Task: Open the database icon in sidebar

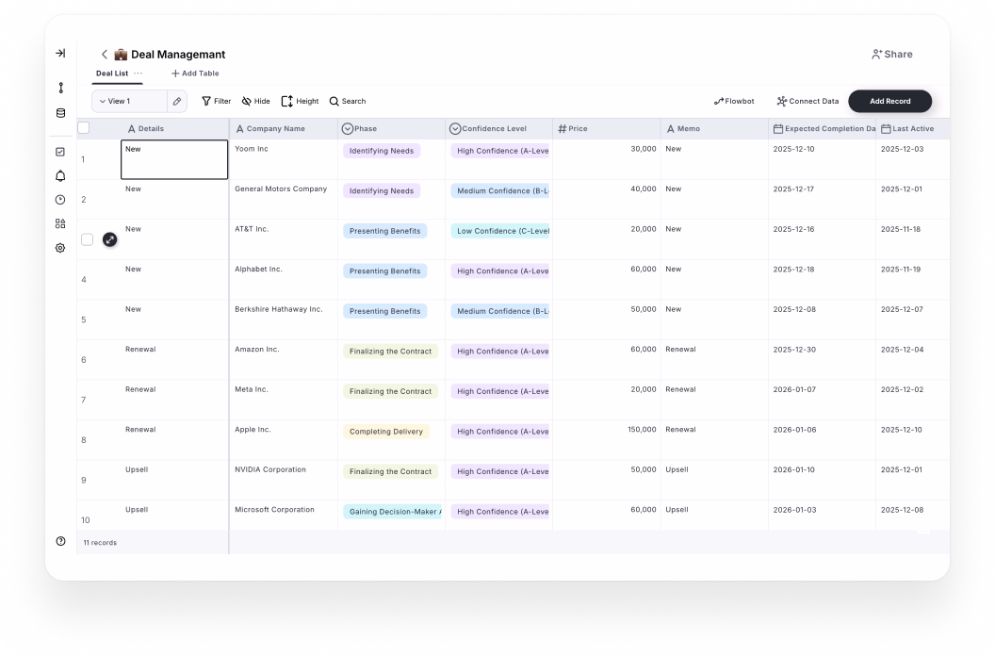Action: [60, 113]
